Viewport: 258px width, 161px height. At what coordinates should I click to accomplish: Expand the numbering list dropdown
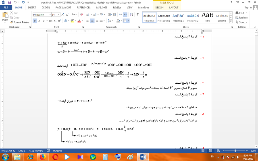pos(98,14)
